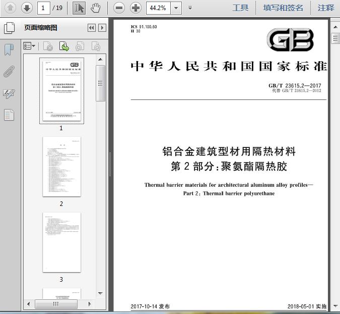340x314 pixels.
Task: Open the 注释 panel
Action: (x=326, y=8)
